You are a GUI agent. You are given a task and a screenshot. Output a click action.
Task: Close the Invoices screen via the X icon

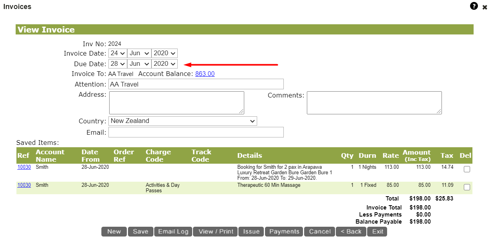[485, 7]
